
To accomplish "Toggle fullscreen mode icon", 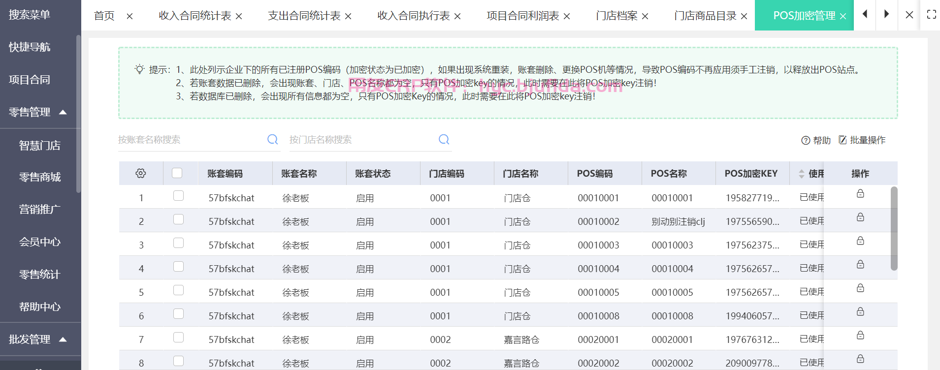I will [x=931, y=14].
